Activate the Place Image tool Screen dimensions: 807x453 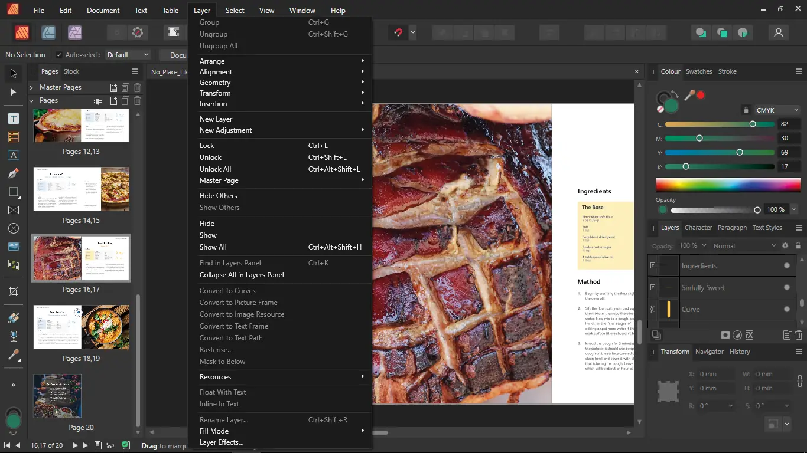[13, 247]
